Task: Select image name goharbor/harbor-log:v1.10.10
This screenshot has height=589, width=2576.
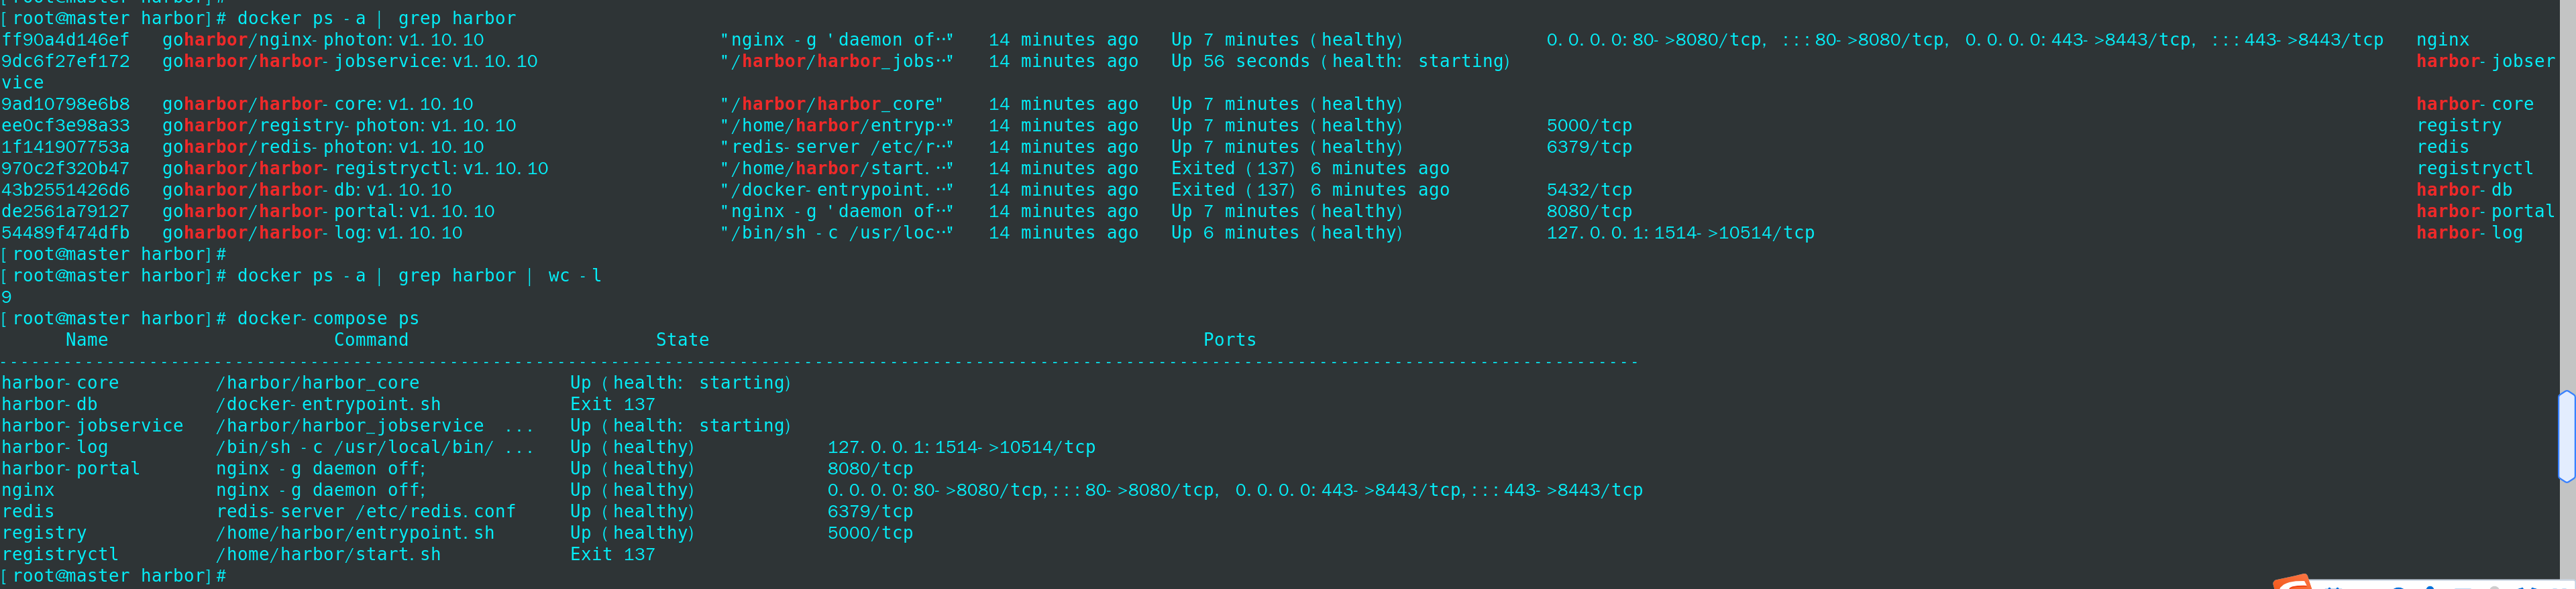Action: point(312,233)
